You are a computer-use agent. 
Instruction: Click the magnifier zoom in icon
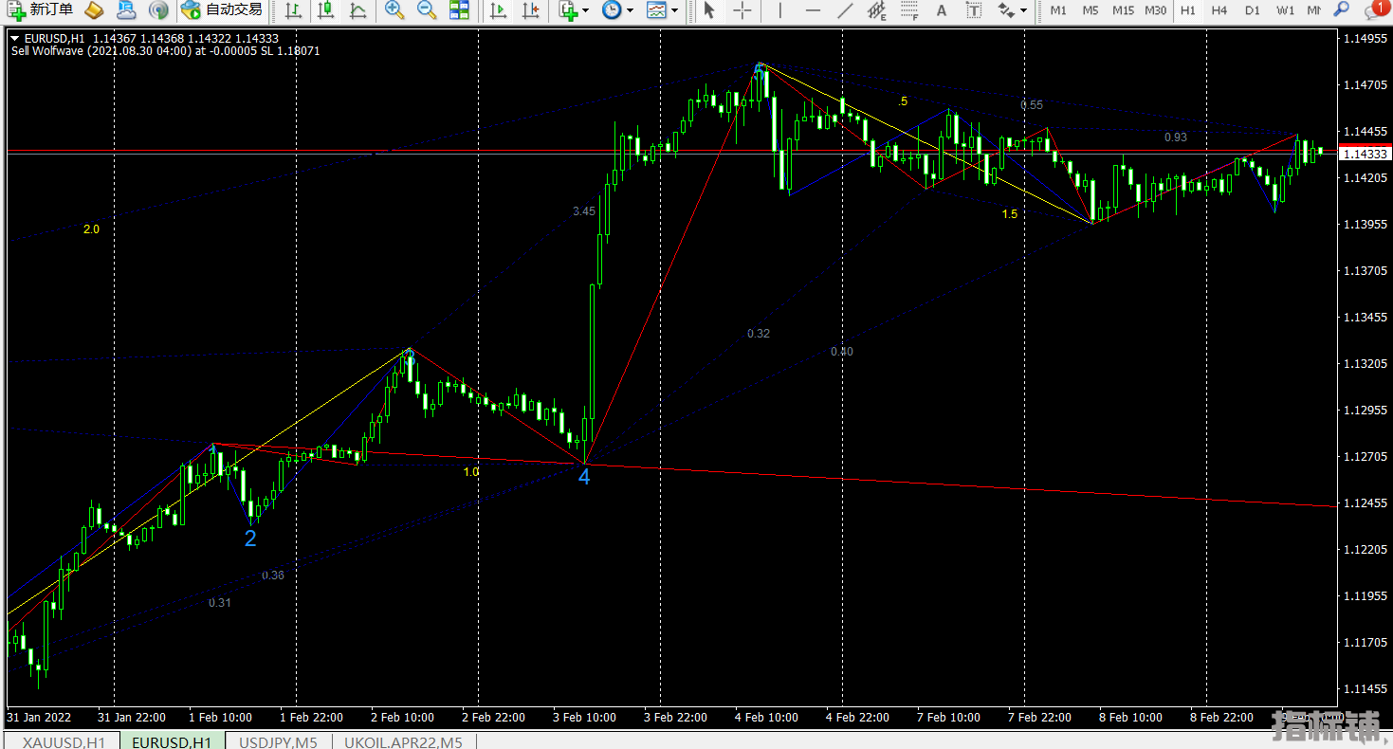tap(394, 10)
